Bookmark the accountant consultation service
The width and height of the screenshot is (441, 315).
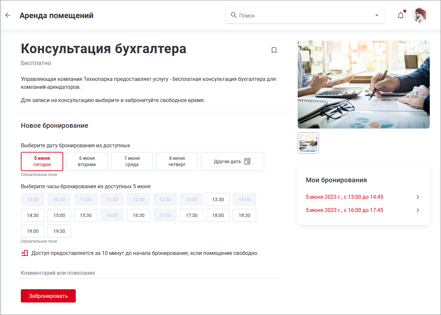pyautogui.click(x=274, y=50)
